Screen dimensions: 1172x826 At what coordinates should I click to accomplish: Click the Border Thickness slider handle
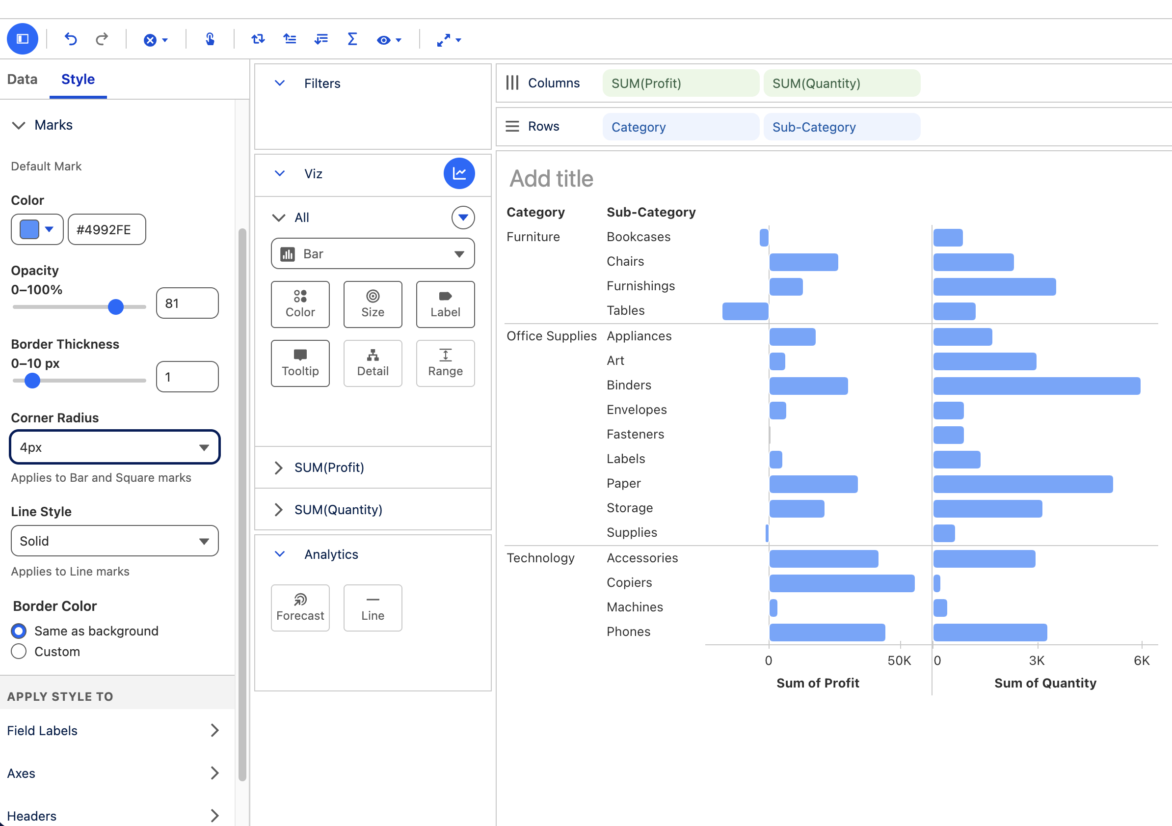coord(32,381)
